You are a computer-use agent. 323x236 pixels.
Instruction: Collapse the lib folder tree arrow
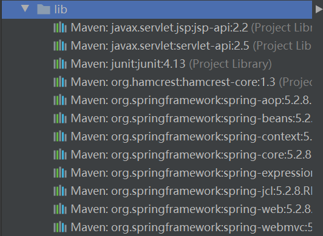[25, 8]
